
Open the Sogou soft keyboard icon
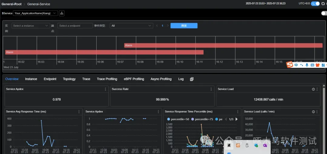click(312, 65)
